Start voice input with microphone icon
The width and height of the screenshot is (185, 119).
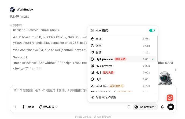tap(162, 107)
